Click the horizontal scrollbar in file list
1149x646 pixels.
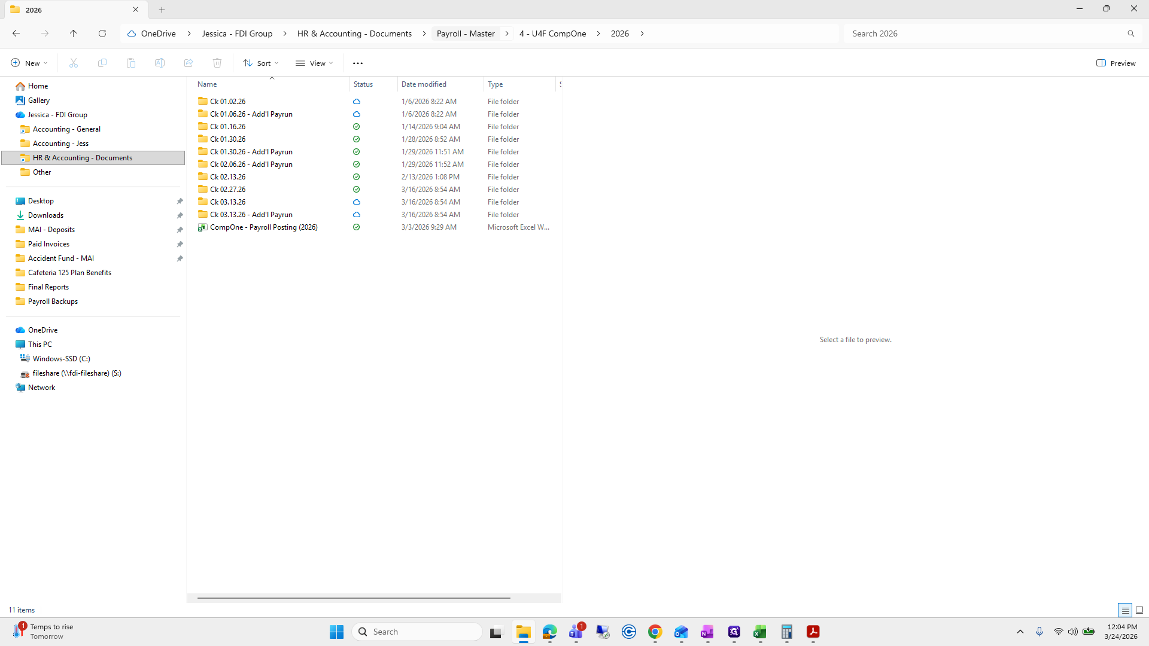coord(353,598)
